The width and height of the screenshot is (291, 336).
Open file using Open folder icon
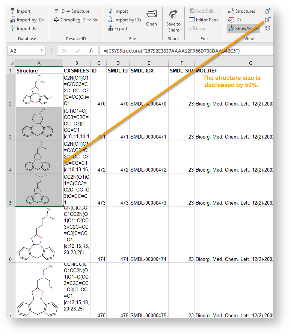click(152, 17)
